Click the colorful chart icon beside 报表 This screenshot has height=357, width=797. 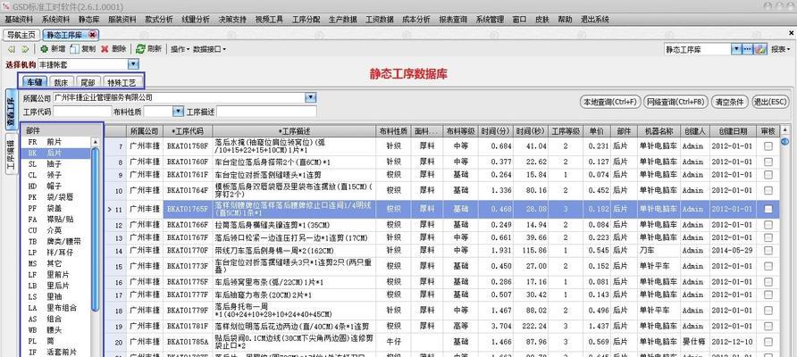pos(759,49)
